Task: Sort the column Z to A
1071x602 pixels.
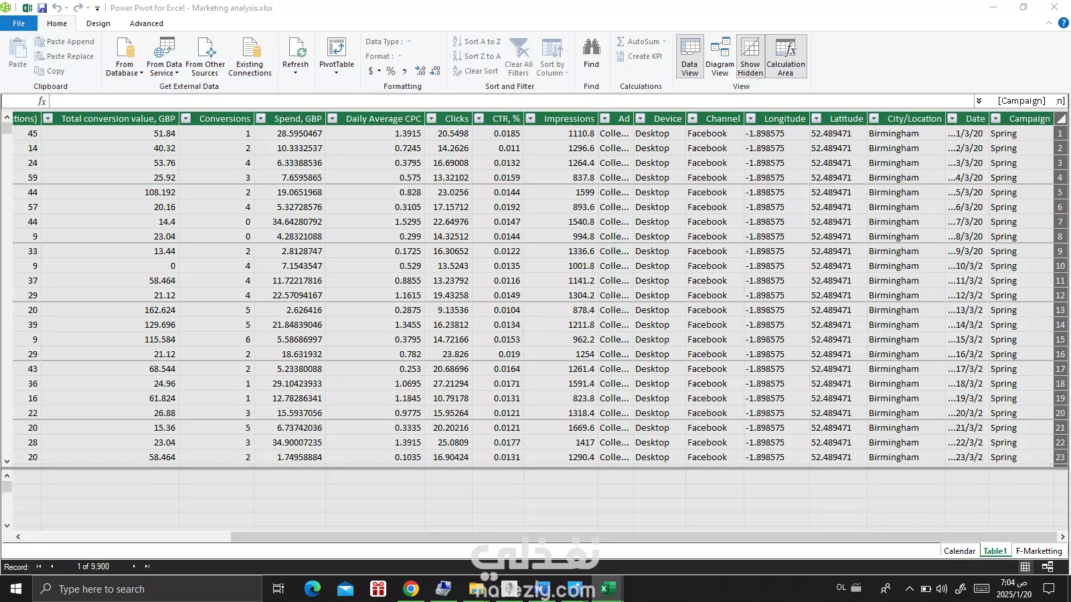Action: coord(477,56)
